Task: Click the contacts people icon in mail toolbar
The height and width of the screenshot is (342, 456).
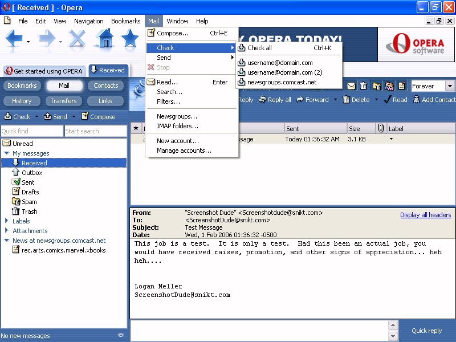Action: pyautogui.click(x=389, y=86)
